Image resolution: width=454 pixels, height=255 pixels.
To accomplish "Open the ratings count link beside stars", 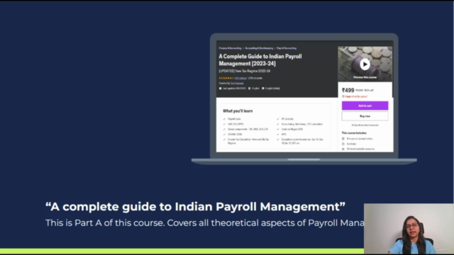I will (240, 78).
